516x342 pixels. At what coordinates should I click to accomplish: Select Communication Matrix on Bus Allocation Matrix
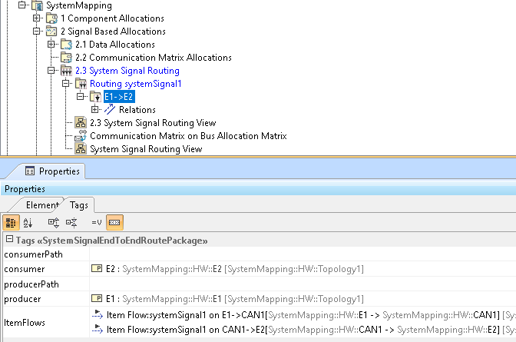pyautogui.click(x=188, y=136)
